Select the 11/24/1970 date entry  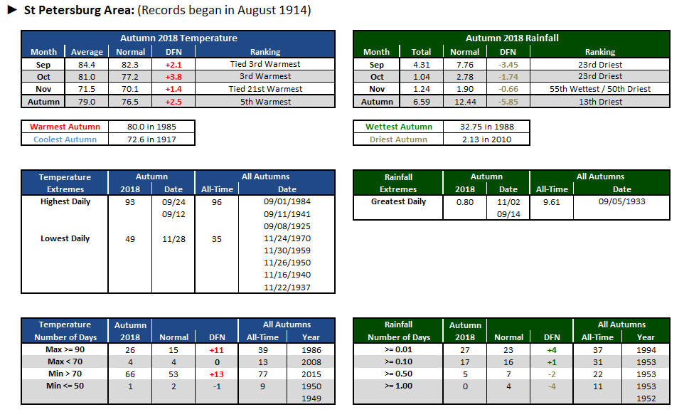(x=287, y=238)
